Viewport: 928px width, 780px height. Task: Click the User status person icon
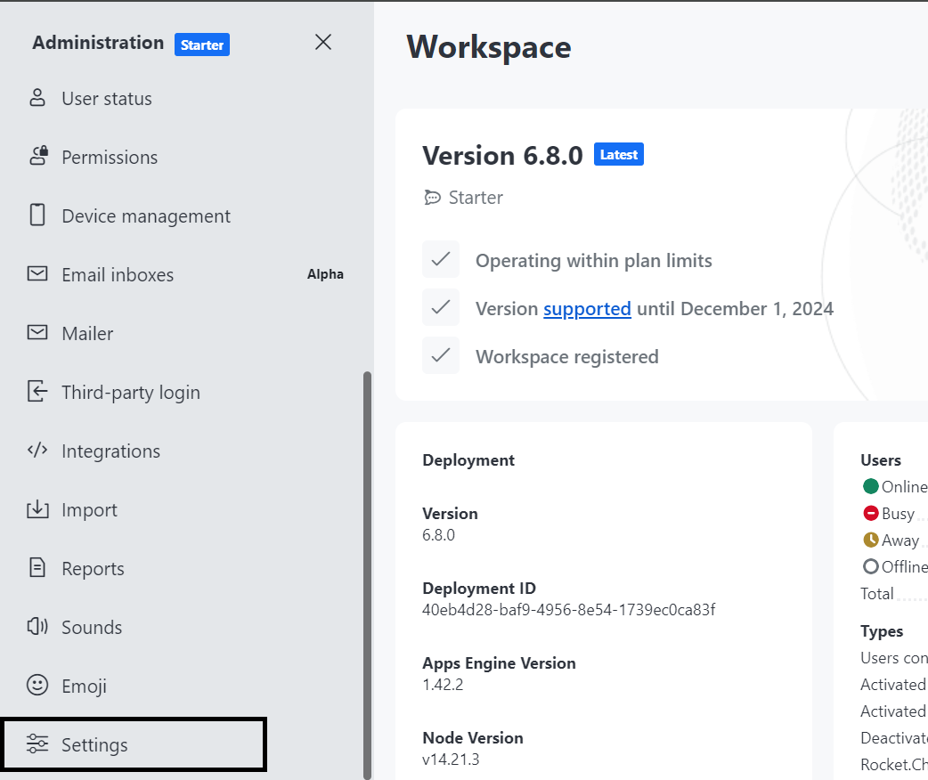tap(37, 98)
